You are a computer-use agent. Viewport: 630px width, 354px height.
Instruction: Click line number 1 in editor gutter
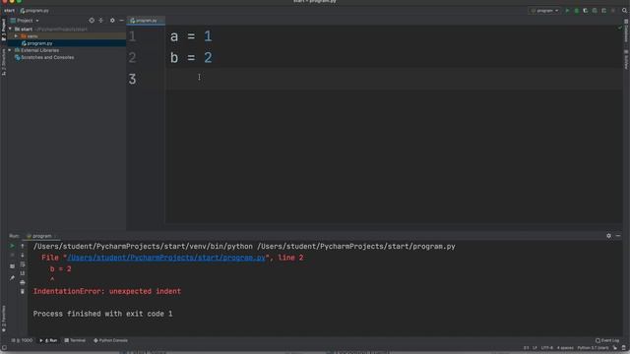click(132, 36)
